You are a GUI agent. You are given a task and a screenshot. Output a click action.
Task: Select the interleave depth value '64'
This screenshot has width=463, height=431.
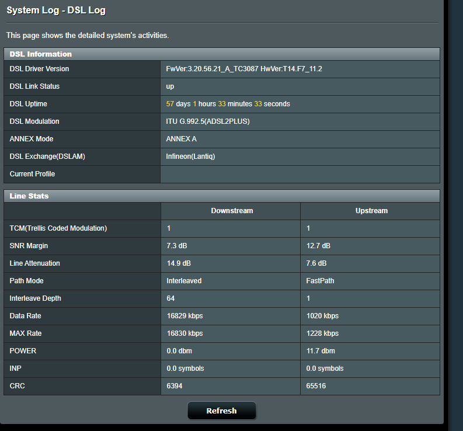click(x=170, y=298)
